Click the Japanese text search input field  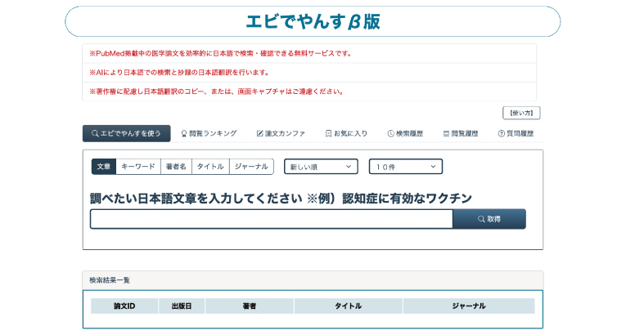tap(271, 219)
